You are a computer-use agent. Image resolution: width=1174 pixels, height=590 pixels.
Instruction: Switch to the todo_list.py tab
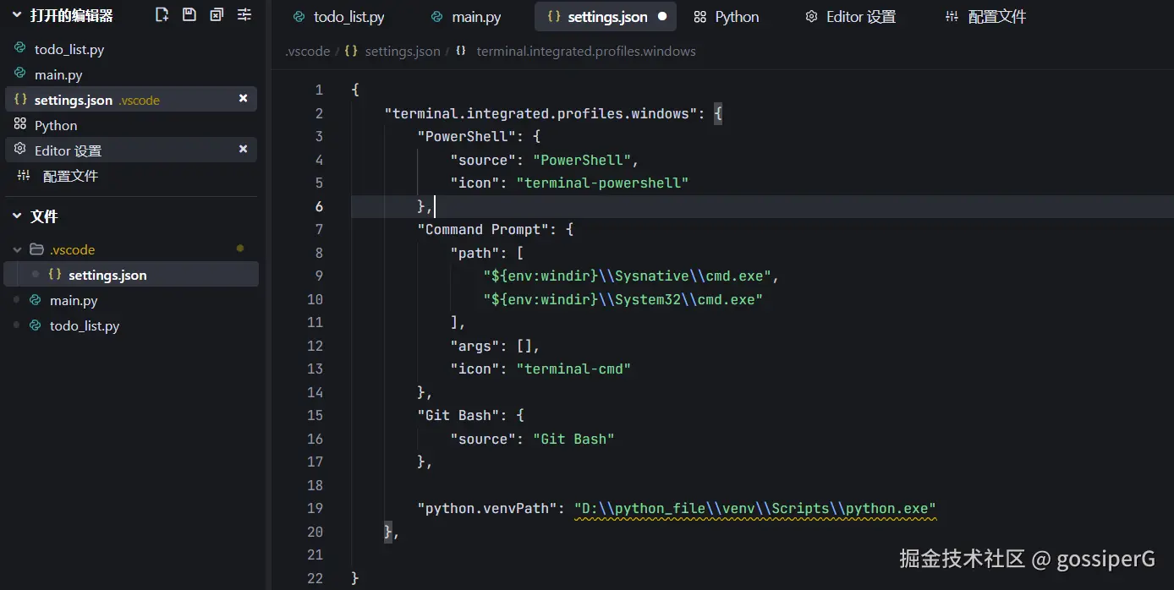pyautogui.click(x=338, y=17)
